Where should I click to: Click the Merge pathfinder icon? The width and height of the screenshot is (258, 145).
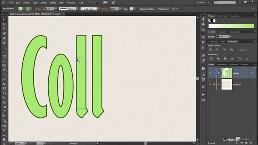click(225, 59)
